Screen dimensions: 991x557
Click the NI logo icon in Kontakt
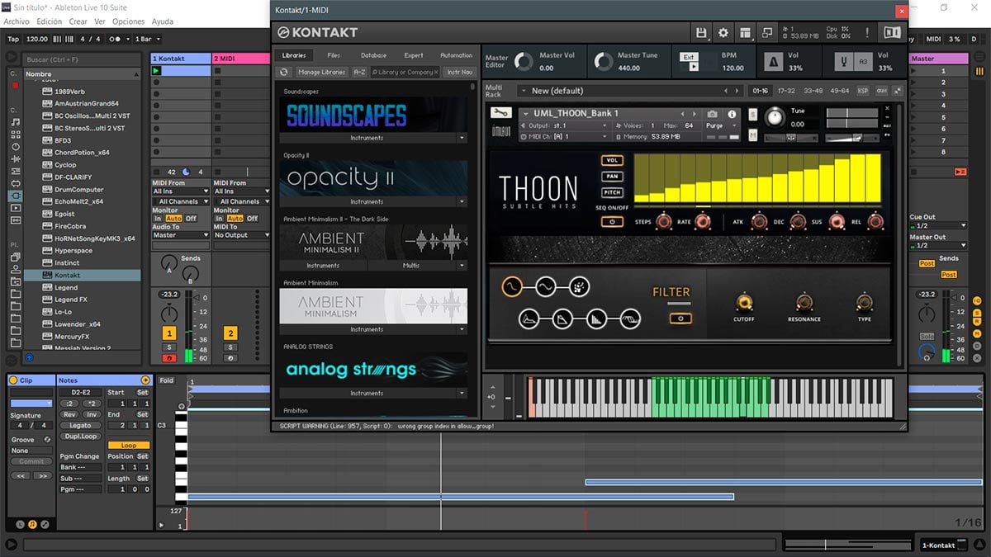[x=892, y=33]
